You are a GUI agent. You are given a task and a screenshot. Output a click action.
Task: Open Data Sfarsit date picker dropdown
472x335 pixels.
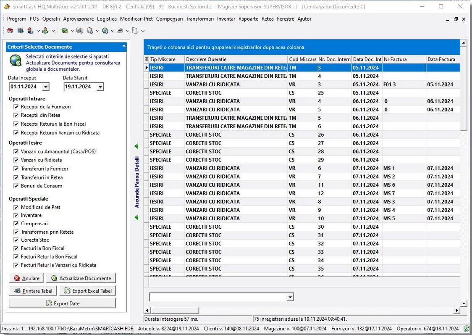pos(100,87)
